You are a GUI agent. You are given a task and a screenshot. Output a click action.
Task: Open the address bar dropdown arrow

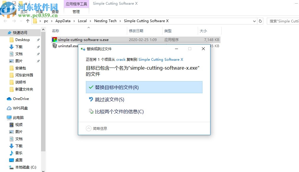point(254,21)
